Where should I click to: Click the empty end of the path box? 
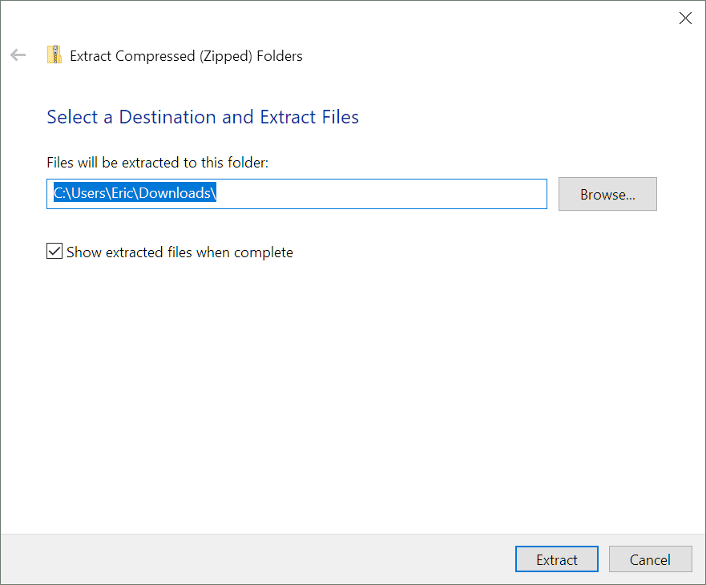381,194
